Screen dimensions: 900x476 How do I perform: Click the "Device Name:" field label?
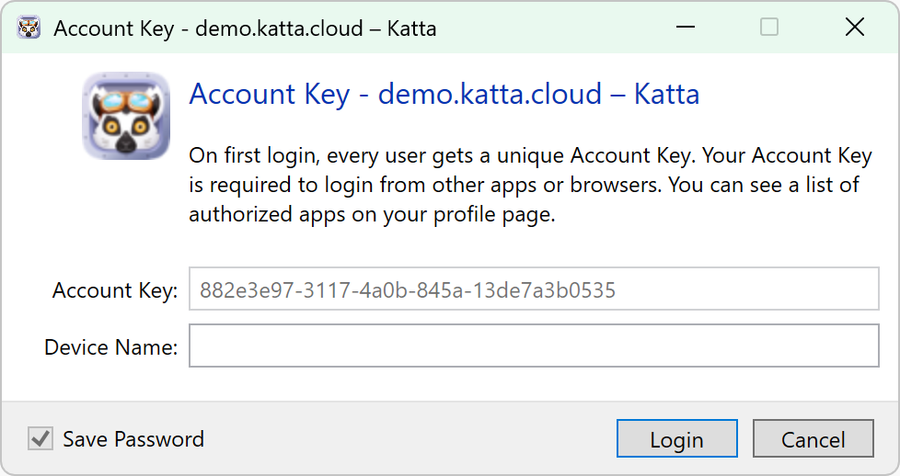[x=110, y=347]
